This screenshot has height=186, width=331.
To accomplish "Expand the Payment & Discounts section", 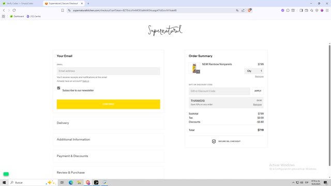I will [x=108, y=156].
